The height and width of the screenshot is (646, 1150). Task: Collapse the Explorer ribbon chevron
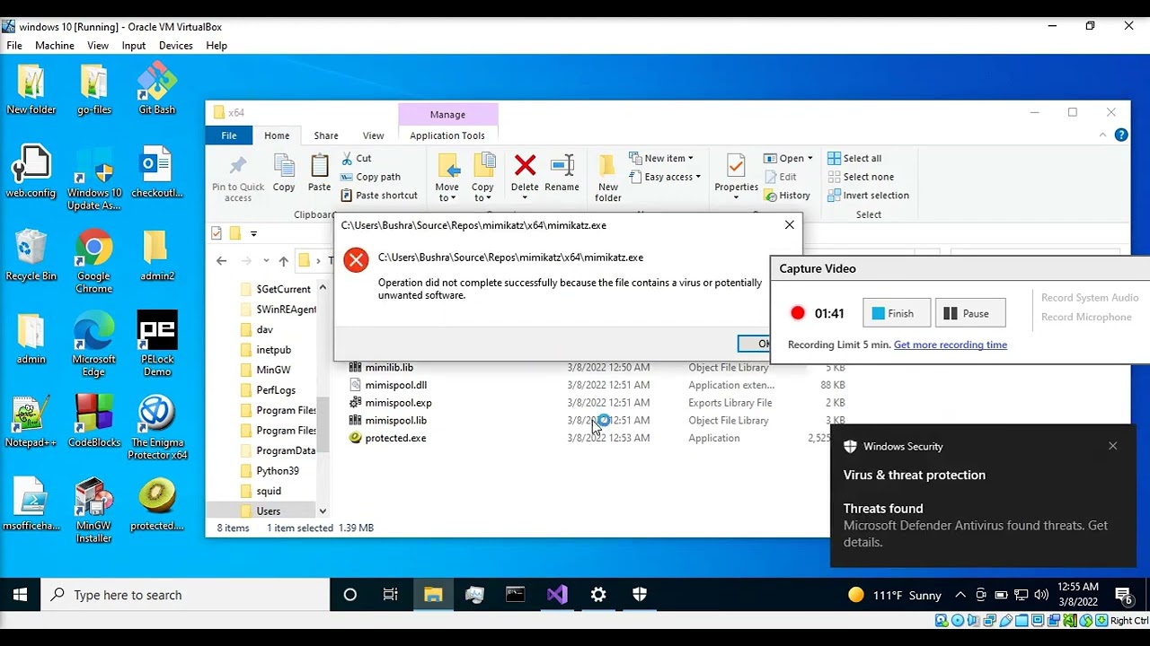(x=1102, y=135)
